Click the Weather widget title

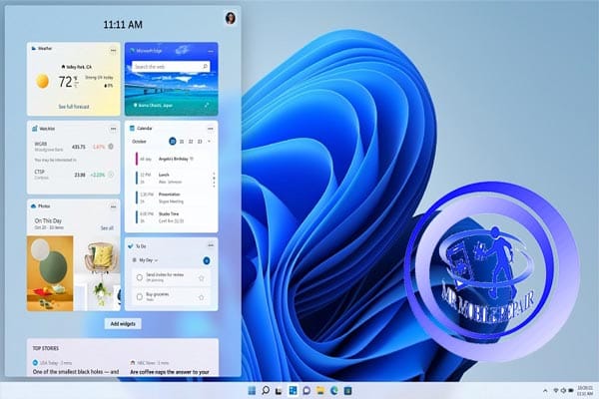pos(45,49)
